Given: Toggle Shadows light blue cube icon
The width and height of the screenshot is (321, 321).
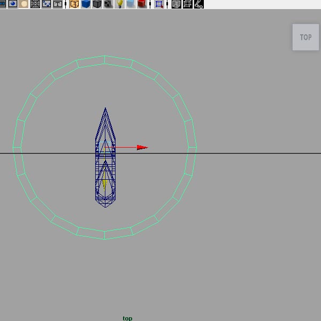Looking at the screenshot, I should [131, 4].
